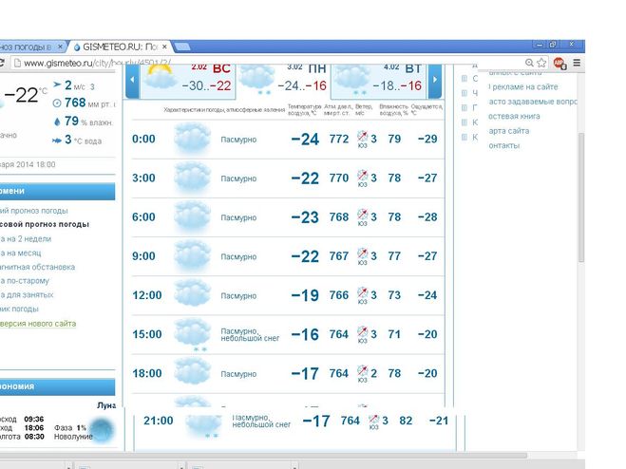Click the zoom magnifier icon in address bar
Image resolution: width=626 pixels, height=469 pixels.
point(528,63)
